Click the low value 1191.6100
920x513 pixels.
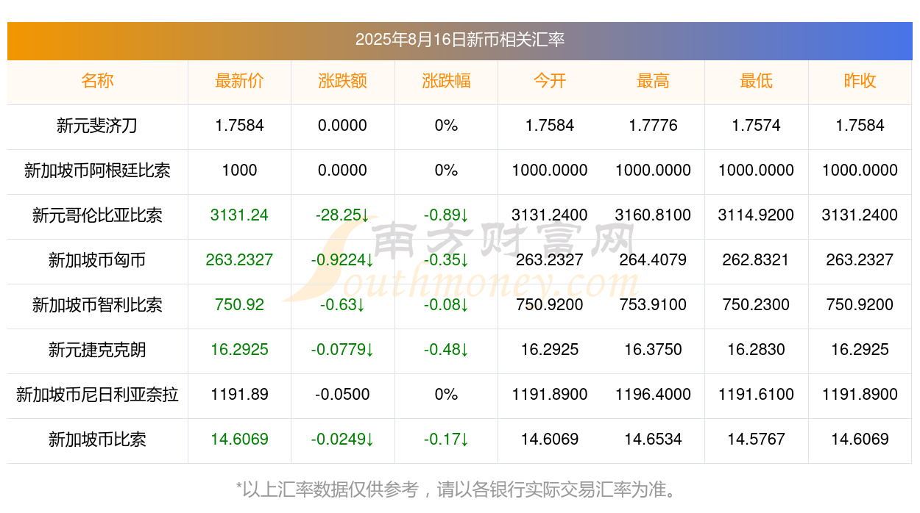pyautogui.click(x=756, y=395)
